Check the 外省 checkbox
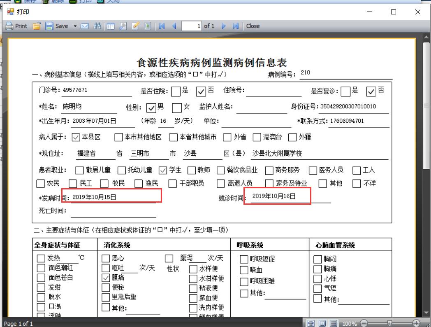 coord(227,137)
